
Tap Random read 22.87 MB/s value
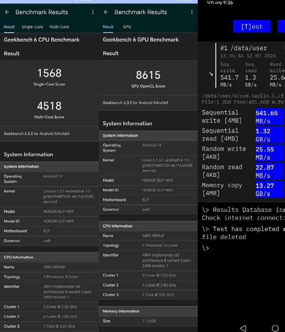(269, 172)
